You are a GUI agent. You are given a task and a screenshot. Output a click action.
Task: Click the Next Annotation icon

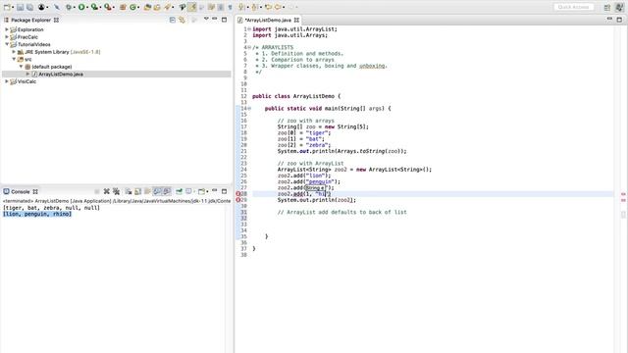pos(241,7)
